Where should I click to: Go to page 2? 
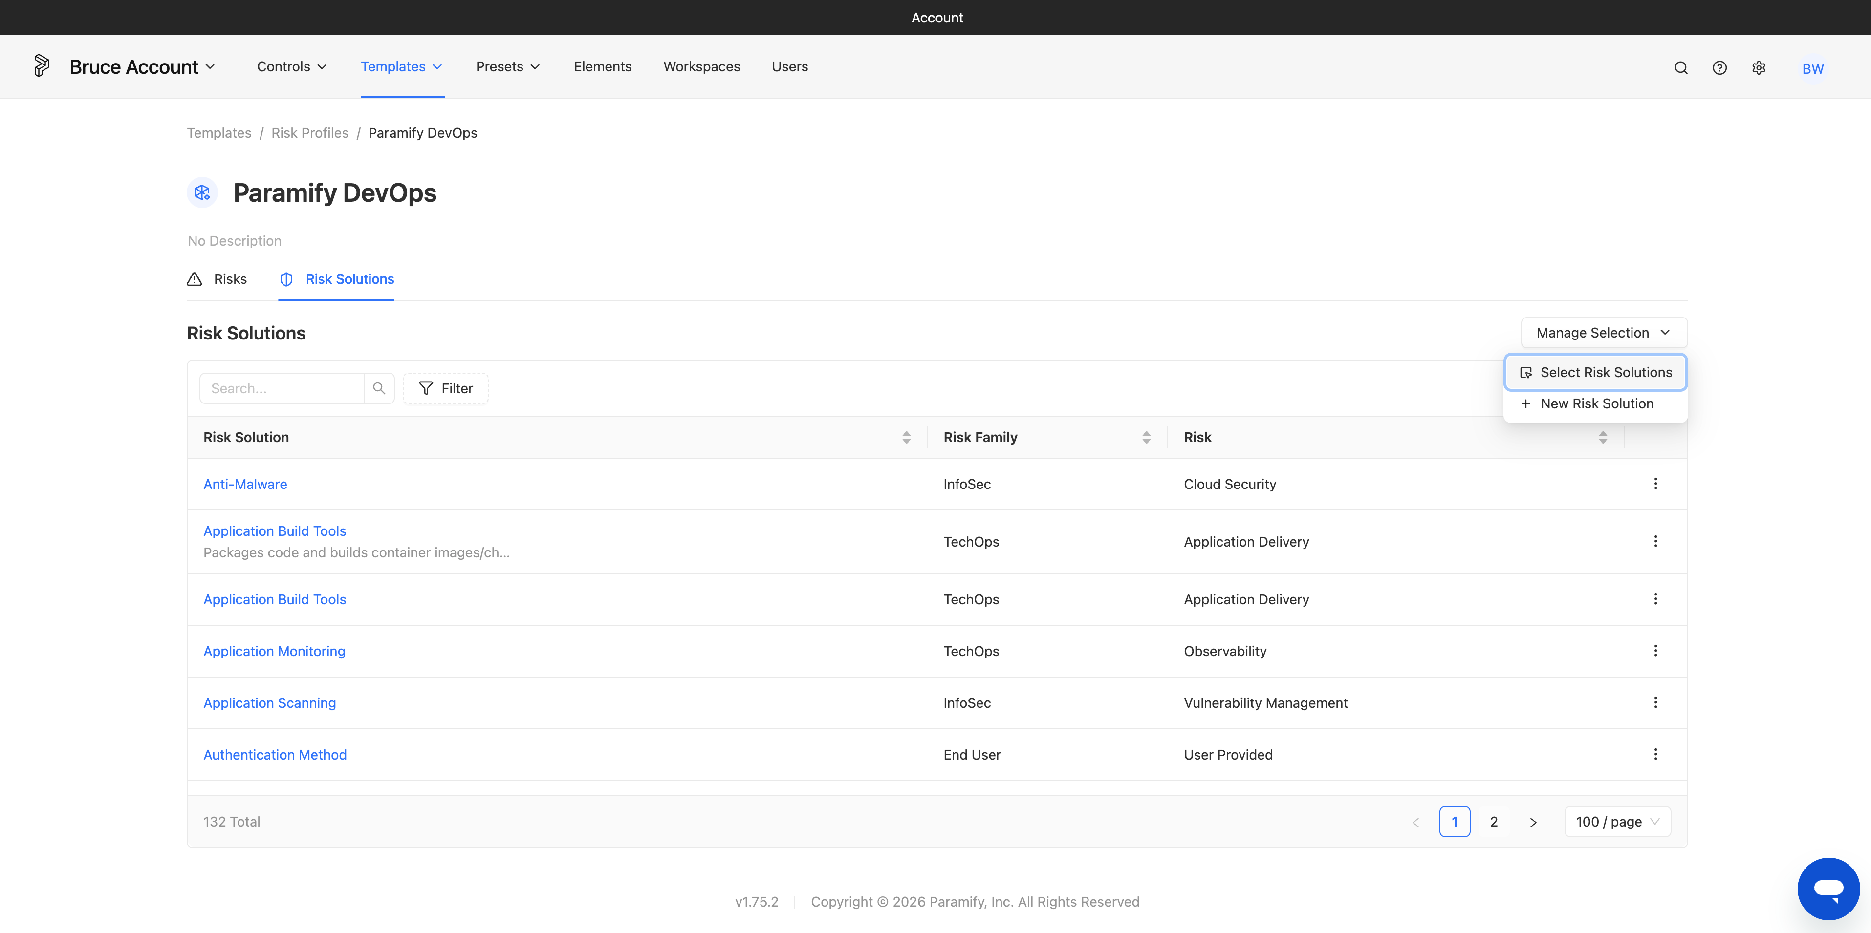tap(1494, 822)
